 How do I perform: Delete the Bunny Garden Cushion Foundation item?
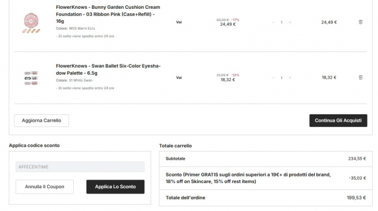(x=361, y=22)
